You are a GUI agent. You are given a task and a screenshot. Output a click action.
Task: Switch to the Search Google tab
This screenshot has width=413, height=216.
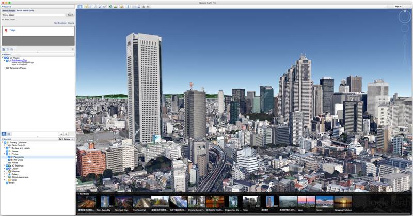9,11
